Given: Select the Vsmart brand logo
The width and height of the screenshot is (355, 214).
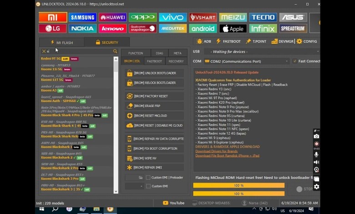Looking at the screenshot, I should (x=203, y=17).
